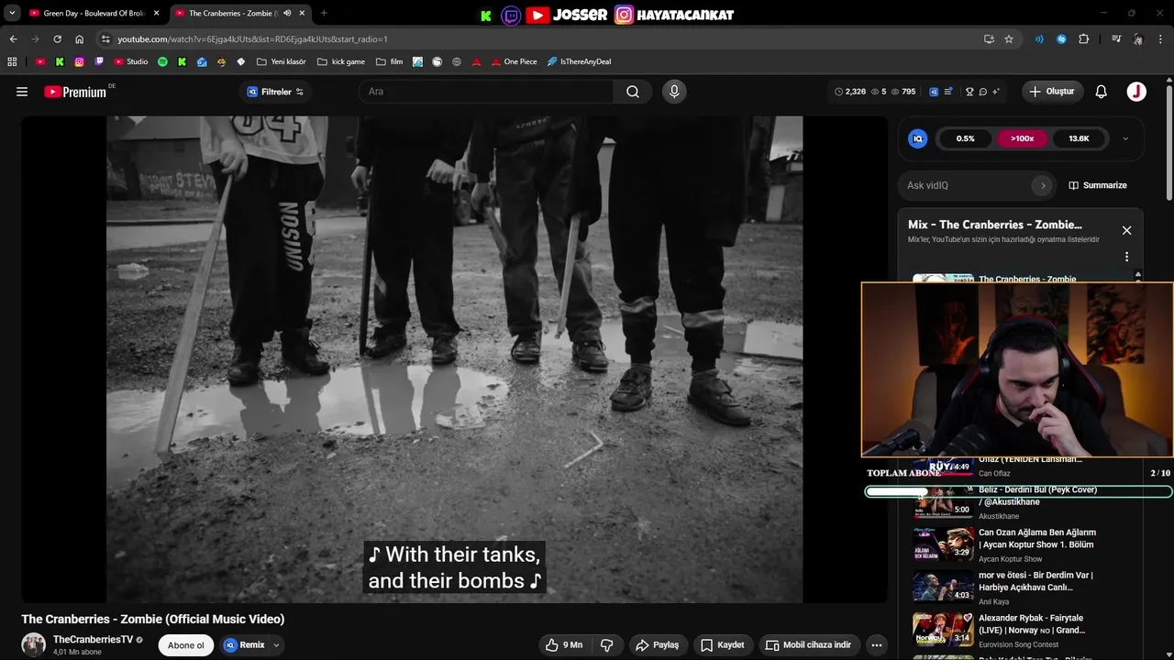Click the Paylaş share button
This screenshot has width=1174, height=660.
[x=658, y=645]
